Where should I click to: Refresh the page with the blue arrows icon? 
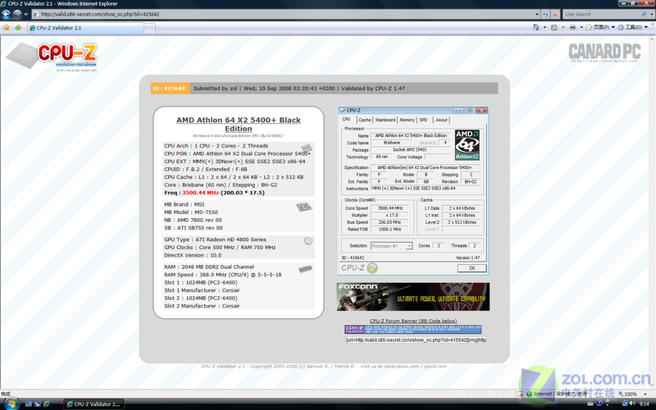click(x=545, y=14)
